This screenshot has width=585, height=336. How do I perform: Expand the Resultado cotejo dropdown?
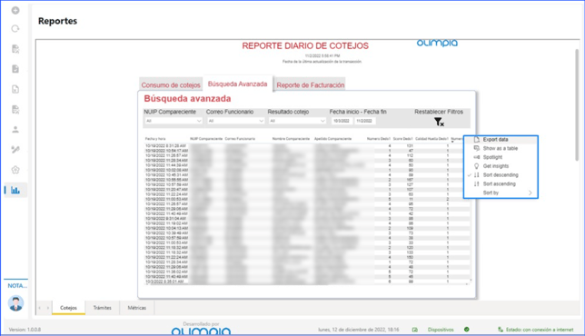click(x=297, y=121)
